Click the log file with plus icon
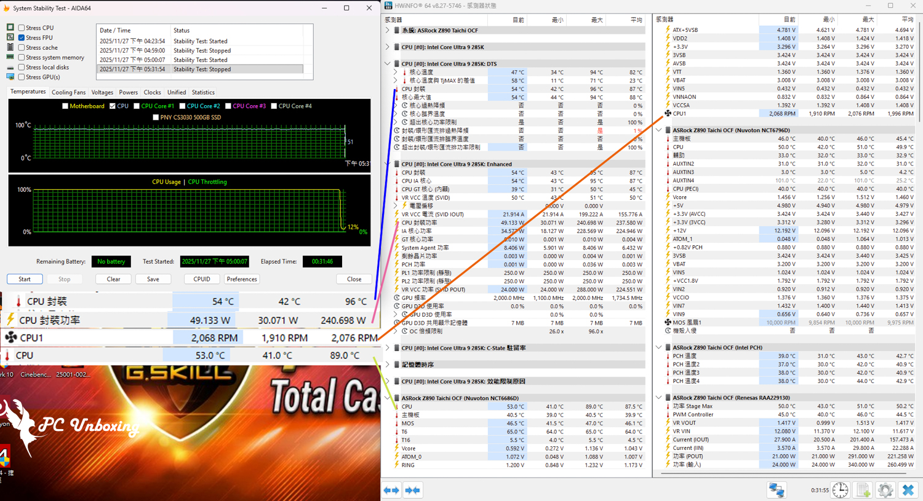The width and height of the screenshot is (923, 501). [x=863, y=490]
